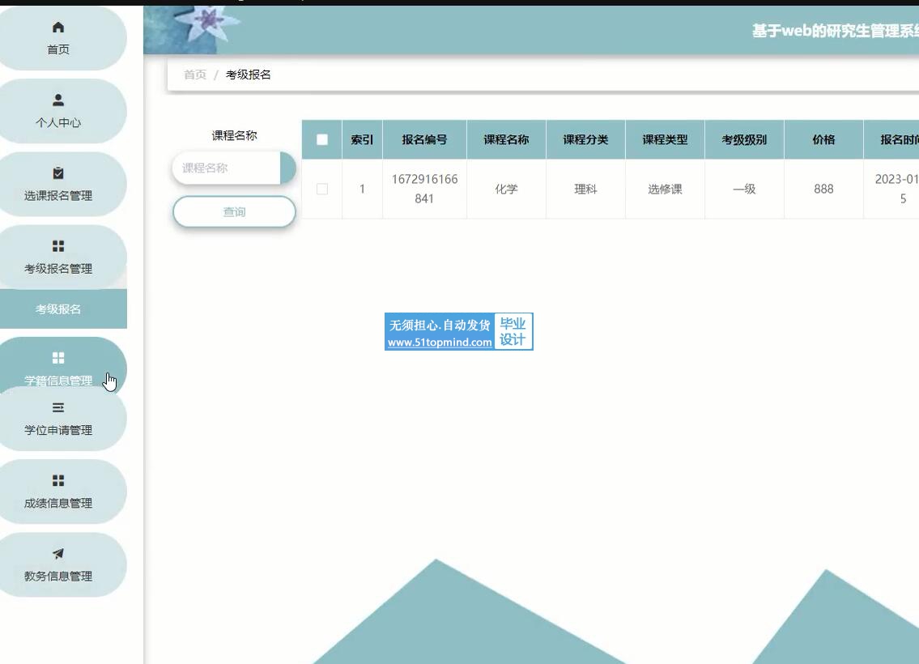This screenshot has width=919, height=664.
Task: Click the clipboard icon for 选课报名管理
Action: 58,173
